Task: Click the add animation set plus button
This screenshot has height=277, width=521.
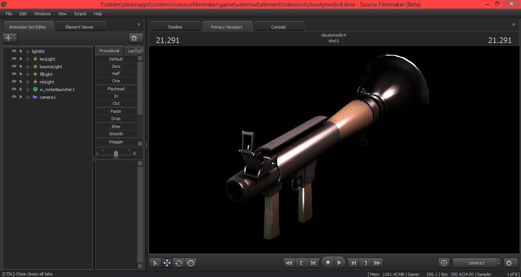Action: [x=10, y=38]
